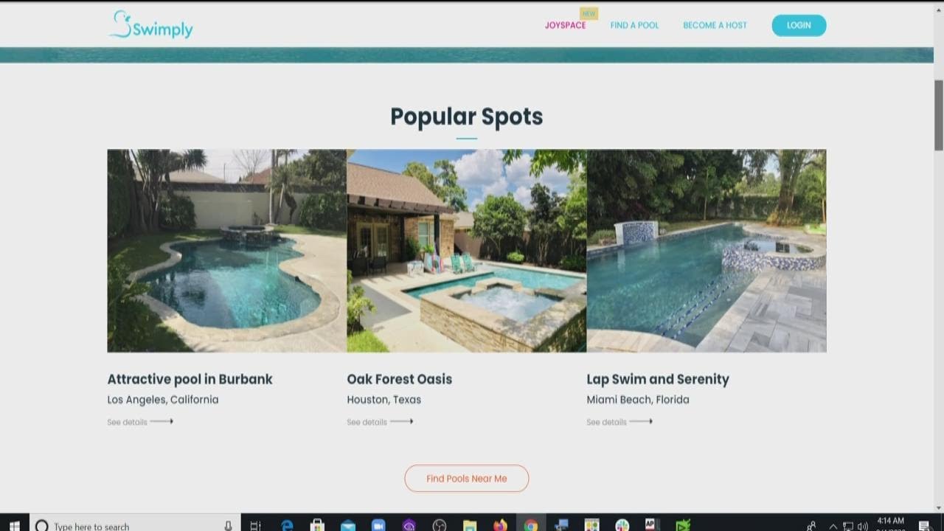Viewport: 944px width, 531px height.
Task: Open the Slack icon in the taskbar
Action: pyautogui.click(x=622, y=526)
